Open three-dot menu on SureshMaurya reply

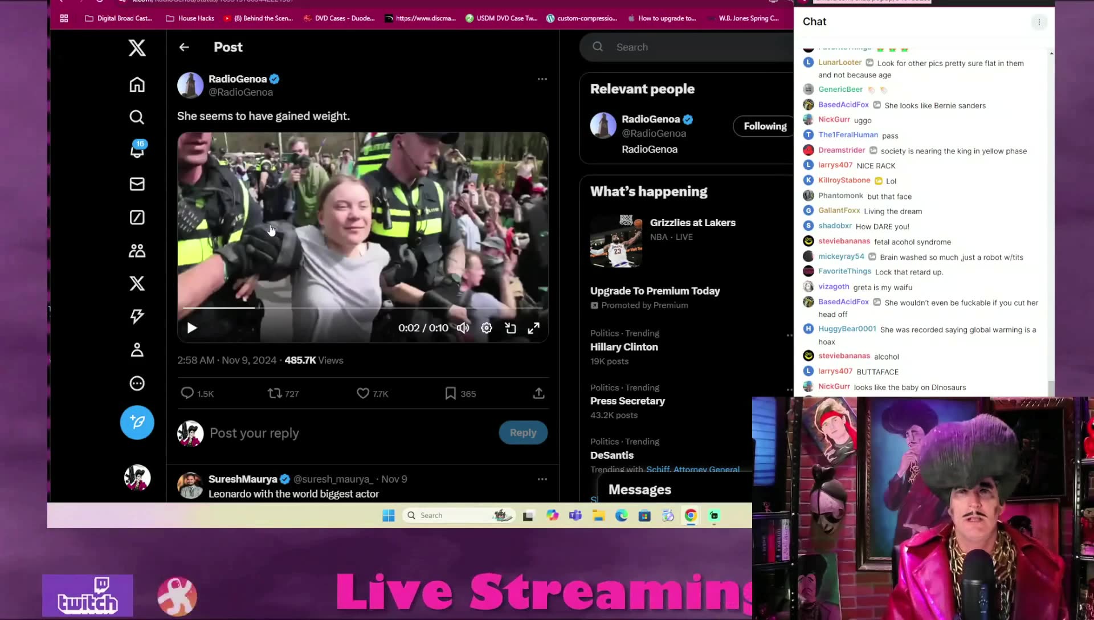(x=542, y=479)
